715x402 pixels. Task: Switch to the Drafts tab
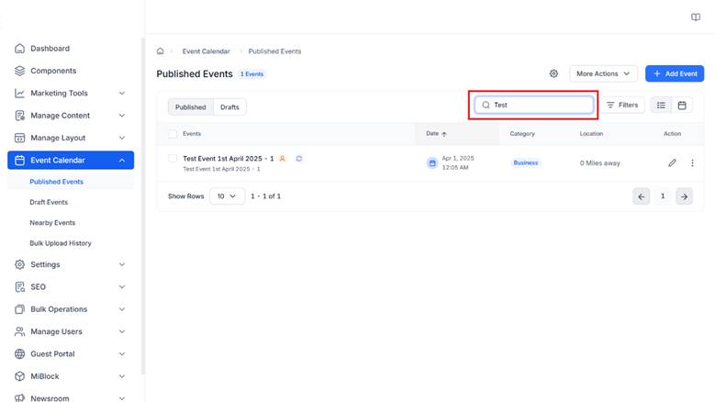229,107
